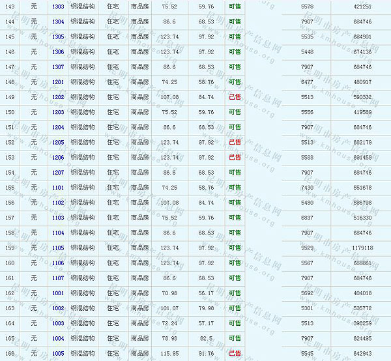Click the room 1105 link
This screenshot has height=361, width=391.
click(x=58, y=248)
